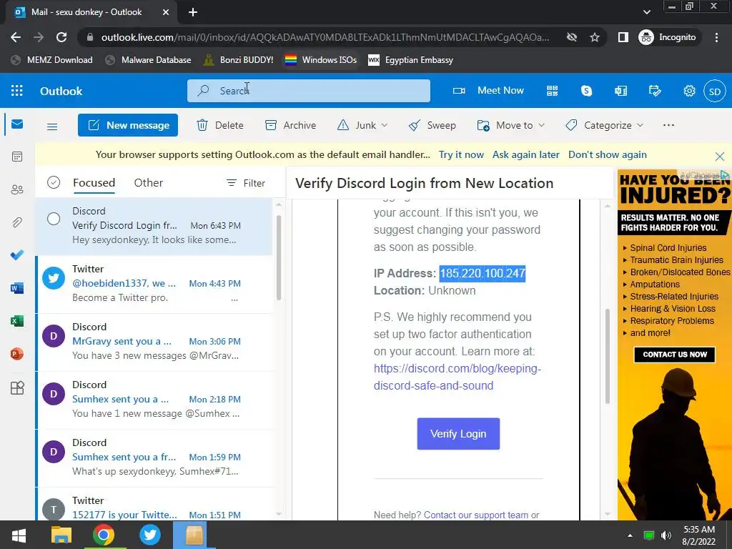Launch Excel from the left rail

coord(17,321)
